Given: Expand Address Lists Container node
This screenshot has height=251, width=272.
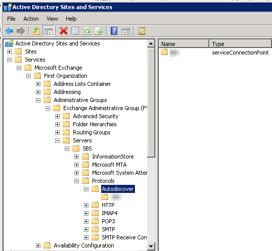Looking at the screenshot, I should click(x=38, y=84).
